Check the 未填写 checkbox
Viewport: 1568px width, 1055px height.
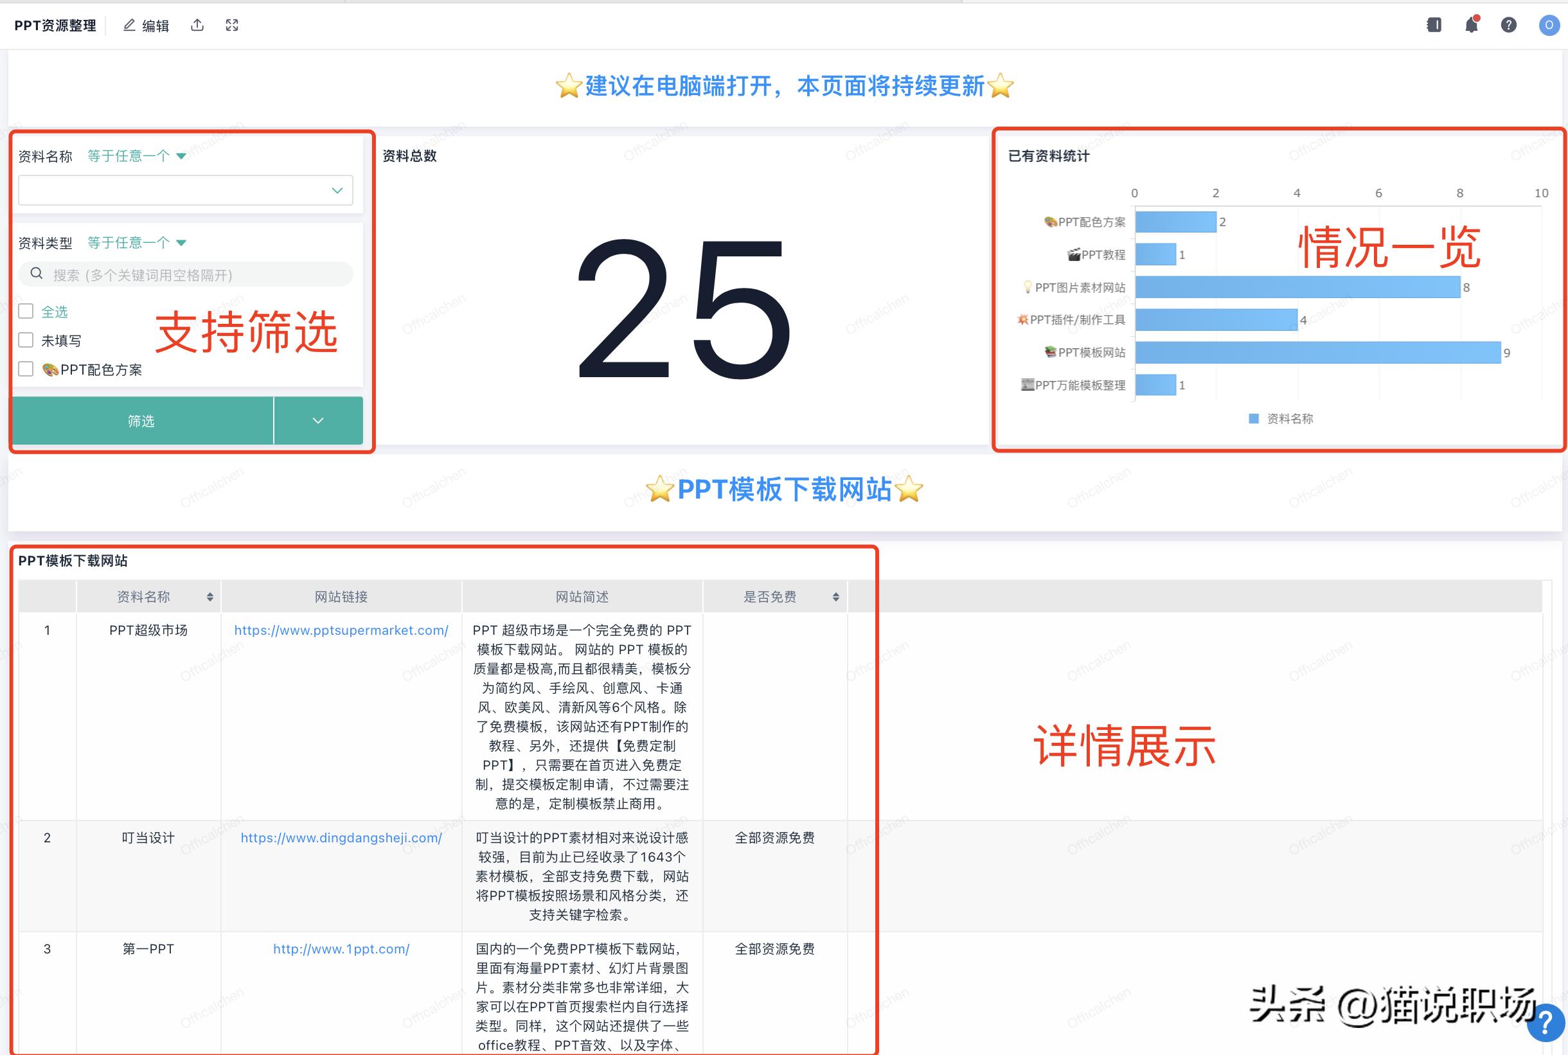[x=26, y=340]
